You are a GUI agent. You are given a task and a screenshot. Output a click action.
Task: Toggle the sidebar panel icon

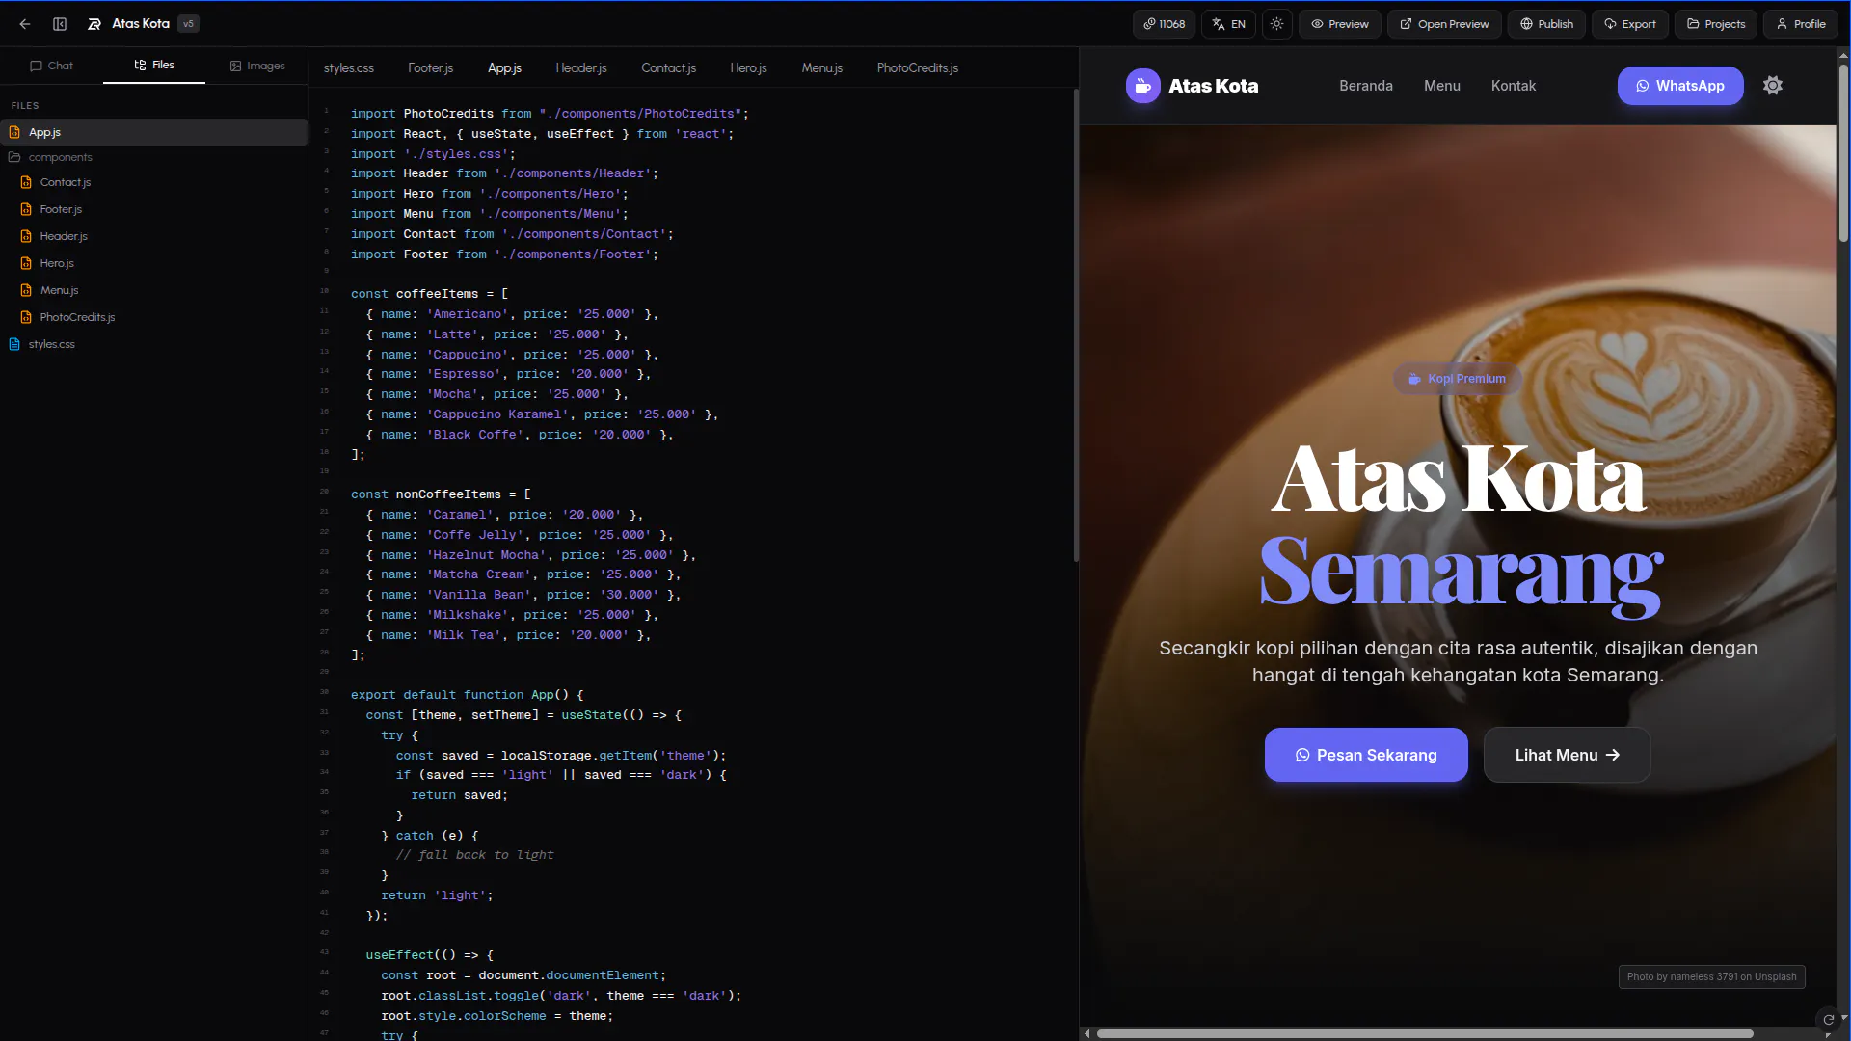pyautogui.click(x=60, y=24)
